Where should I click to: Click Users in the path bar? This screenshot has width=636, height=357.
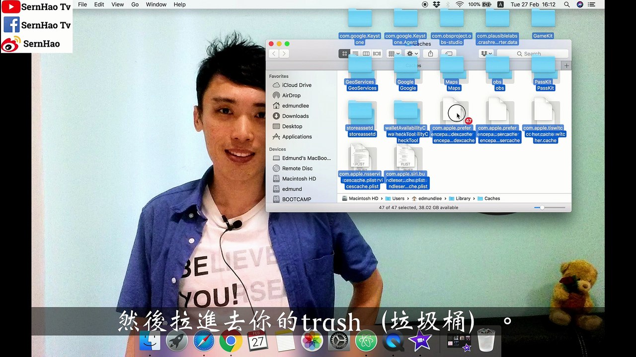[395, 198]
